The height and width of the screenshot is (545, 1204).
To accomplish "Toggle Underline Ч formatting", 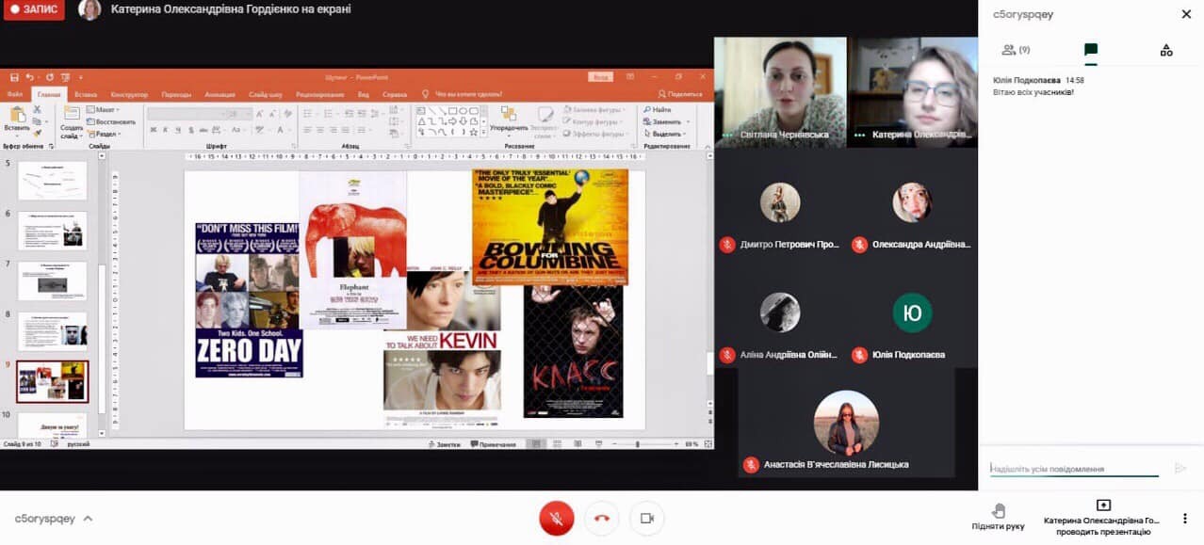I will point(178,130).
